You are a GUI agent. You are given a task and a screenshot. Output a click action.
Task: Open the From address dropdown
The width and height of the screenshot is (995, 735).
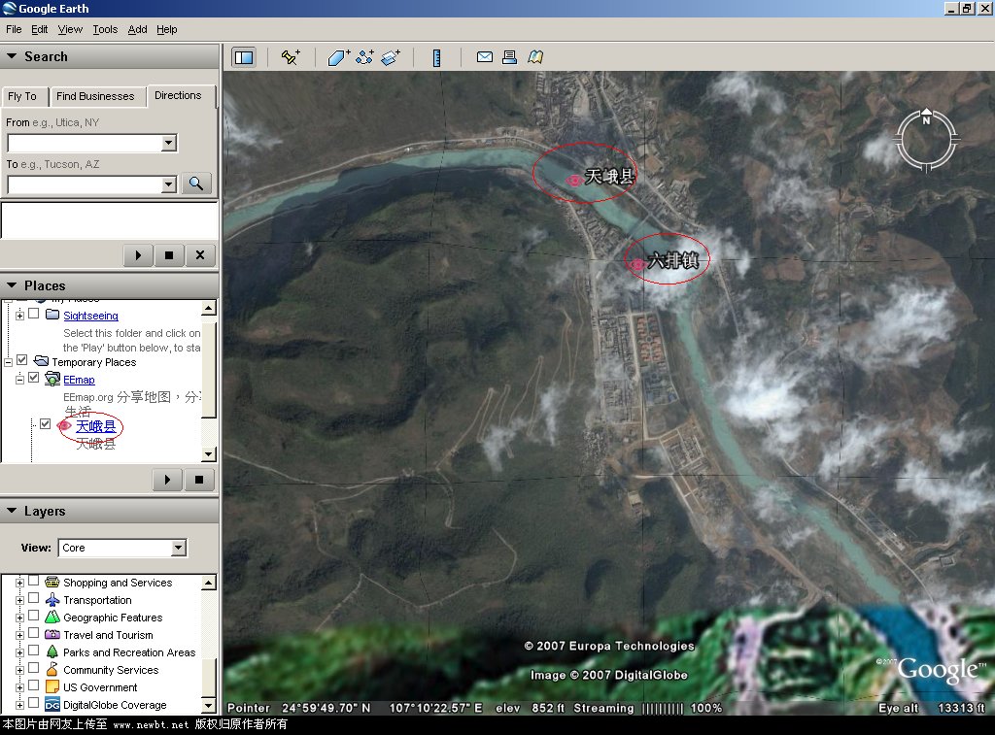point(169,143)
